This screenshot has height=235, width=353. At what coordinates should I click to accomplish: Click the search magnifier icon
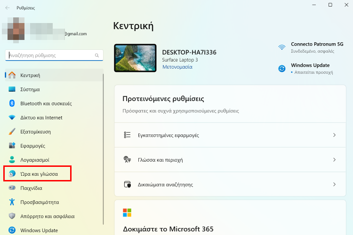97,55
